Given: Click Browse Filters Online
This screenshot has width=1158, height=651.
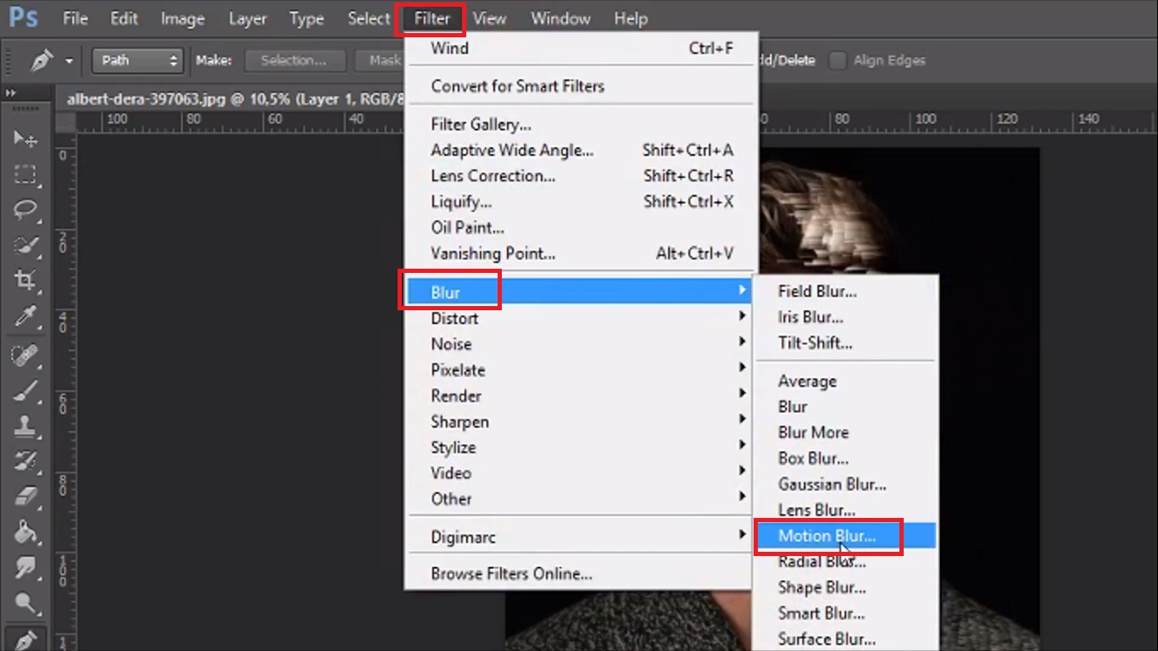Looking at the screenshot, I should coord(511,574).
